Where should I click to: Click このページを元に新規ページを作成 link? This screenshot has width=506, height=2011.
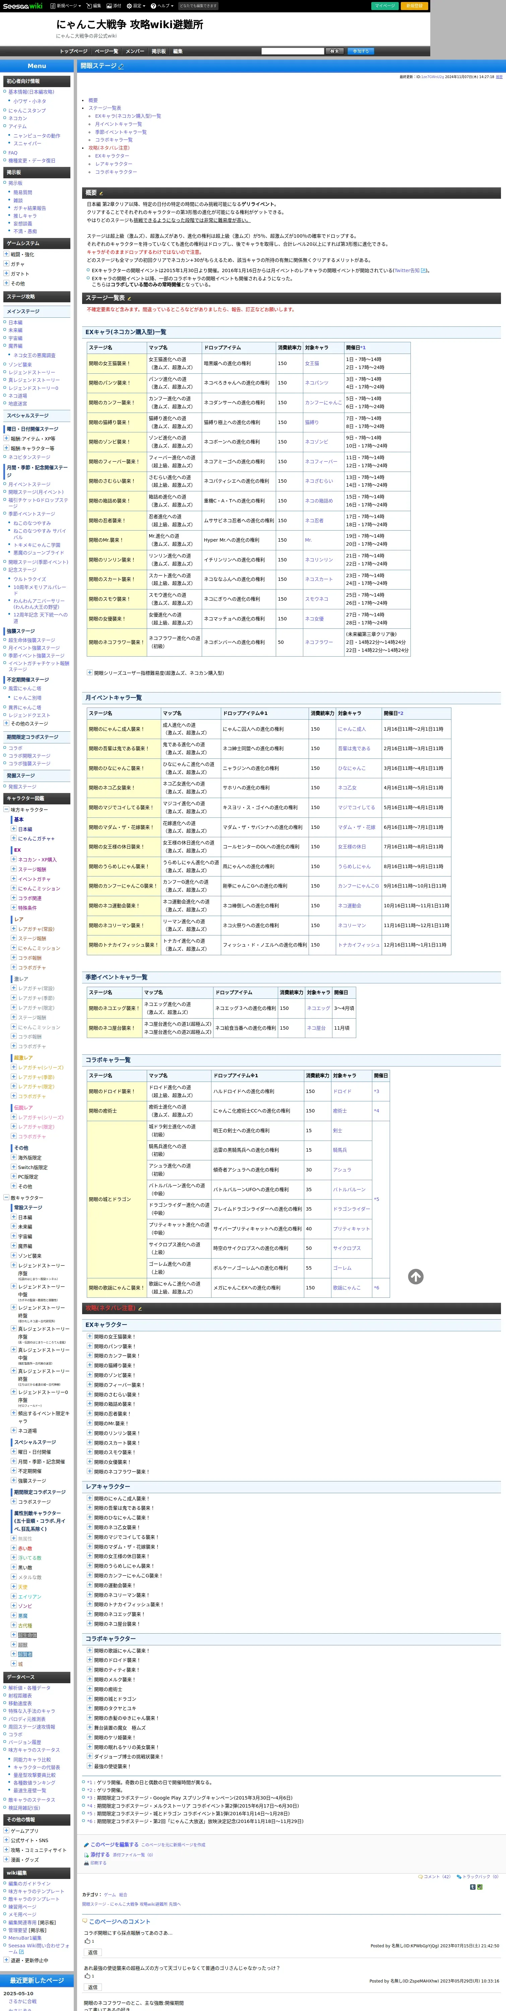(x=173, y=1845)
